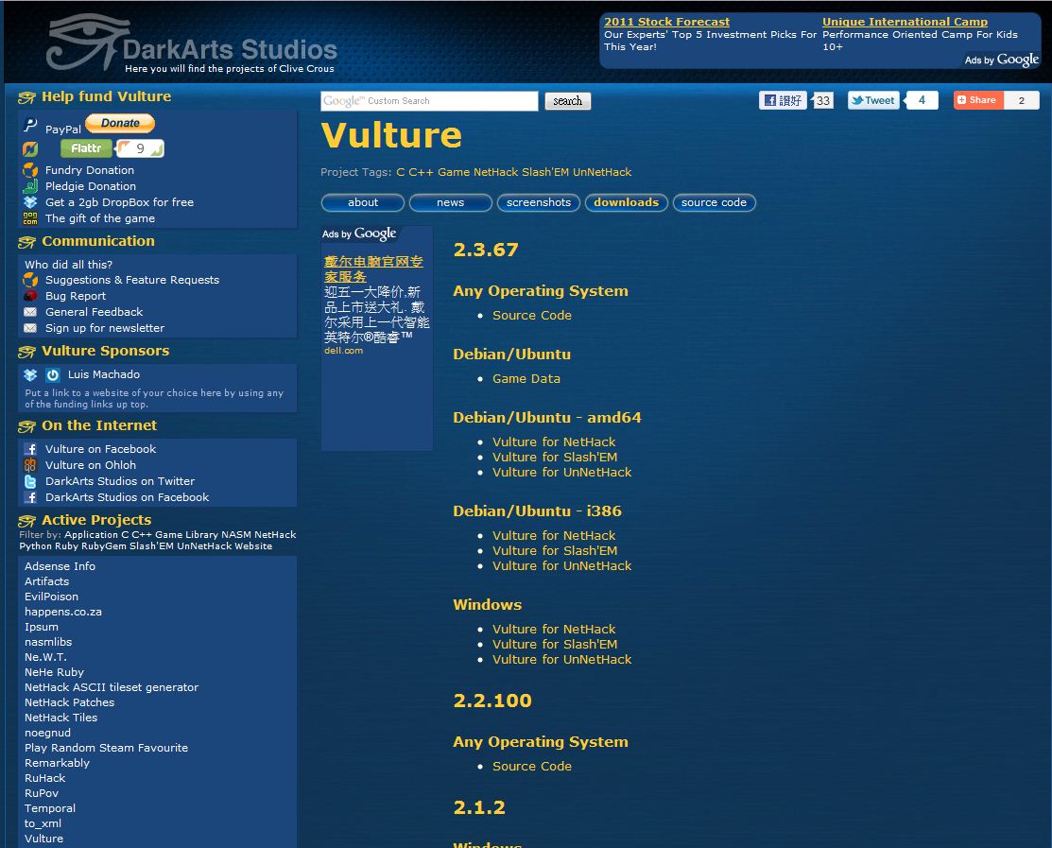Filter by the Slash'EM project tag
This screenshot has width=1052, height=848.
pyautogui.click(x=545, y=172)
